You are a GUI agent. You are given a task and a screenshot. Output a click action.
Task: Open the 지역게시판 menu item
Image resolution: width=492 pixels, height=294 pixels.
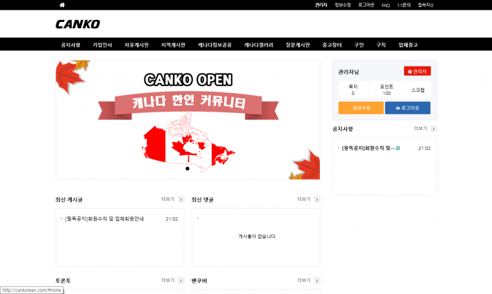point(173,45)
